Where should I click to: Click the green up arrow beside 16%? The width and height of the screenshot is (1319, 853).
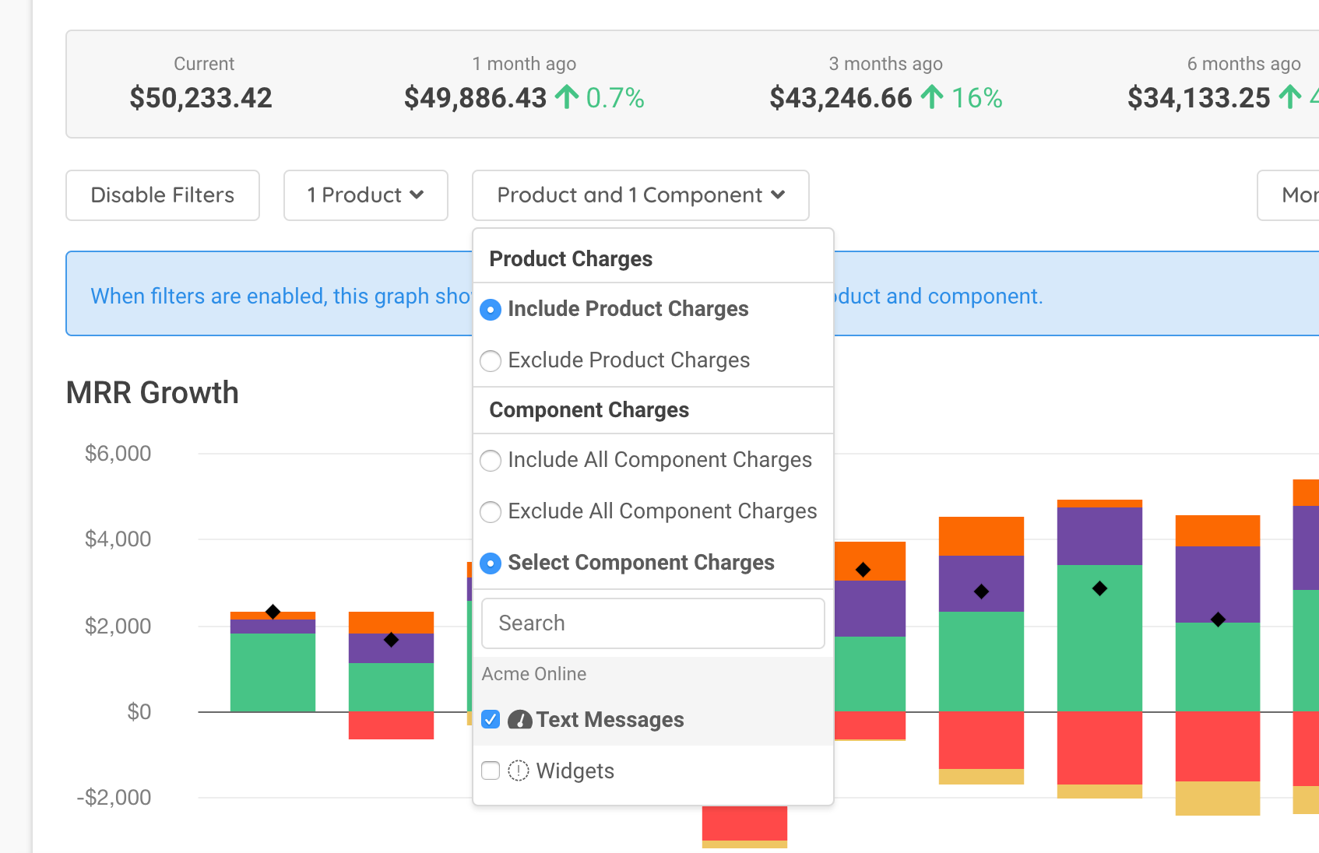pyautogui.click(x=932, y=97)
